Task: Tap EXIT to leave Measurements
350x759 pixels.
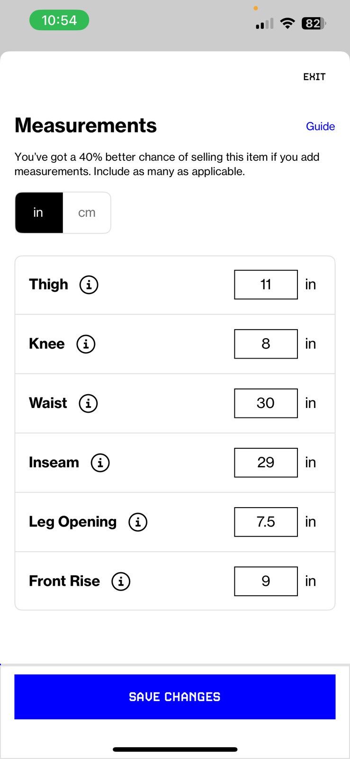Action: point(314,77)
